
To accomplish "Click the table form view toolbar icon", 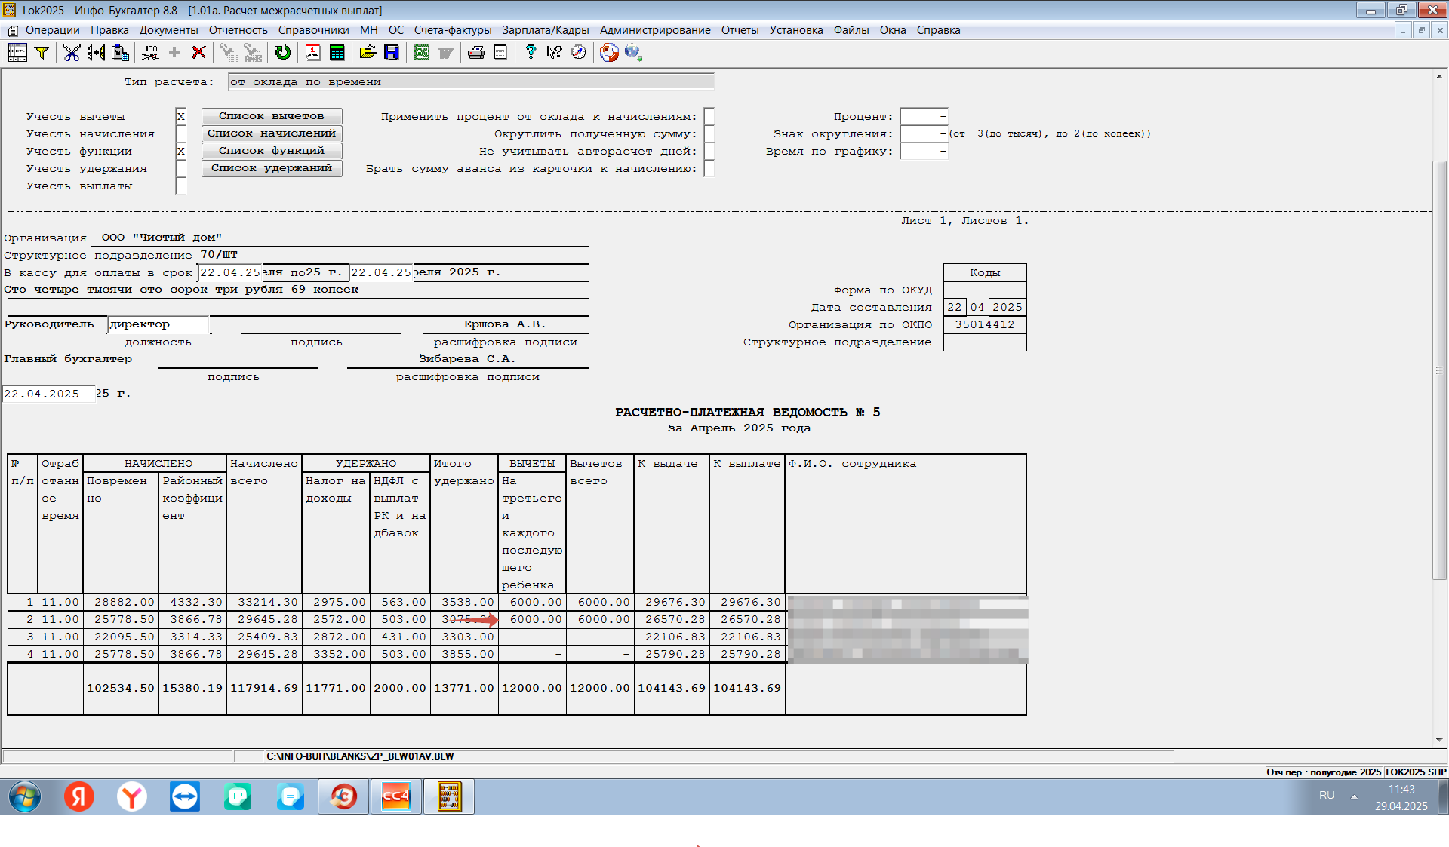I will [17, 52].
